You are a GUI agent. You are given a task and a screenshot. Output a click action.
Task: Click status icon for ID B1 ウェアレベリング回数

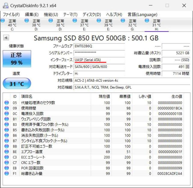click(x=7, y=119)
